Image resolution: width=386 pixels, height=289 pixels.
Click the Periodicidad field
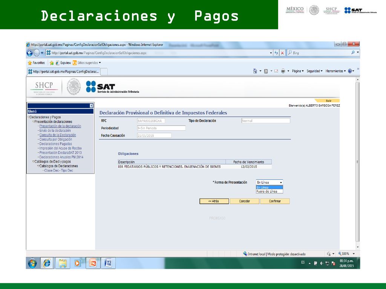click(161, 128)
